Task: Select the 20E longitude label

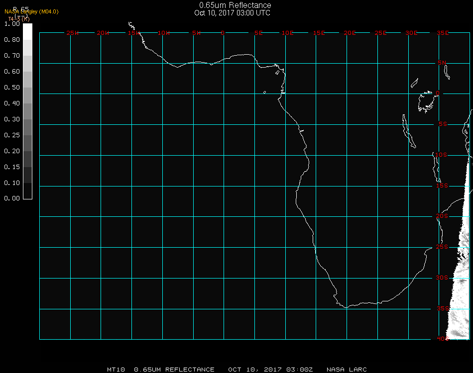Action: 350,33
